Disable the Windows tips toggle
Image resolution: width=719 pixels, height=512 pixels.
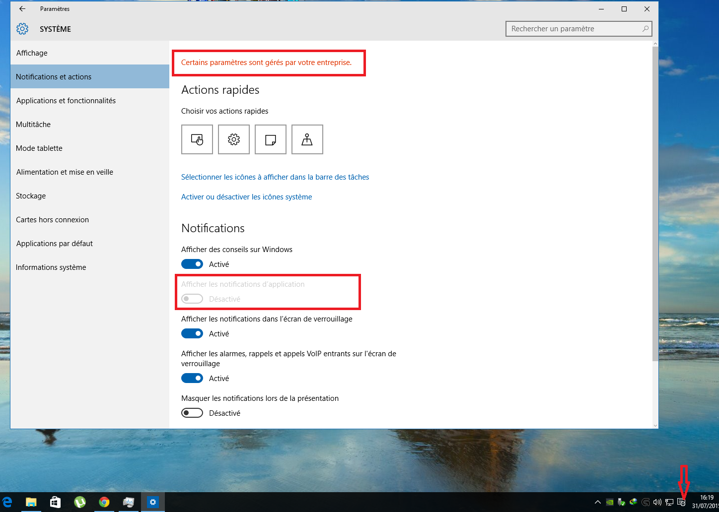[192, 264]
